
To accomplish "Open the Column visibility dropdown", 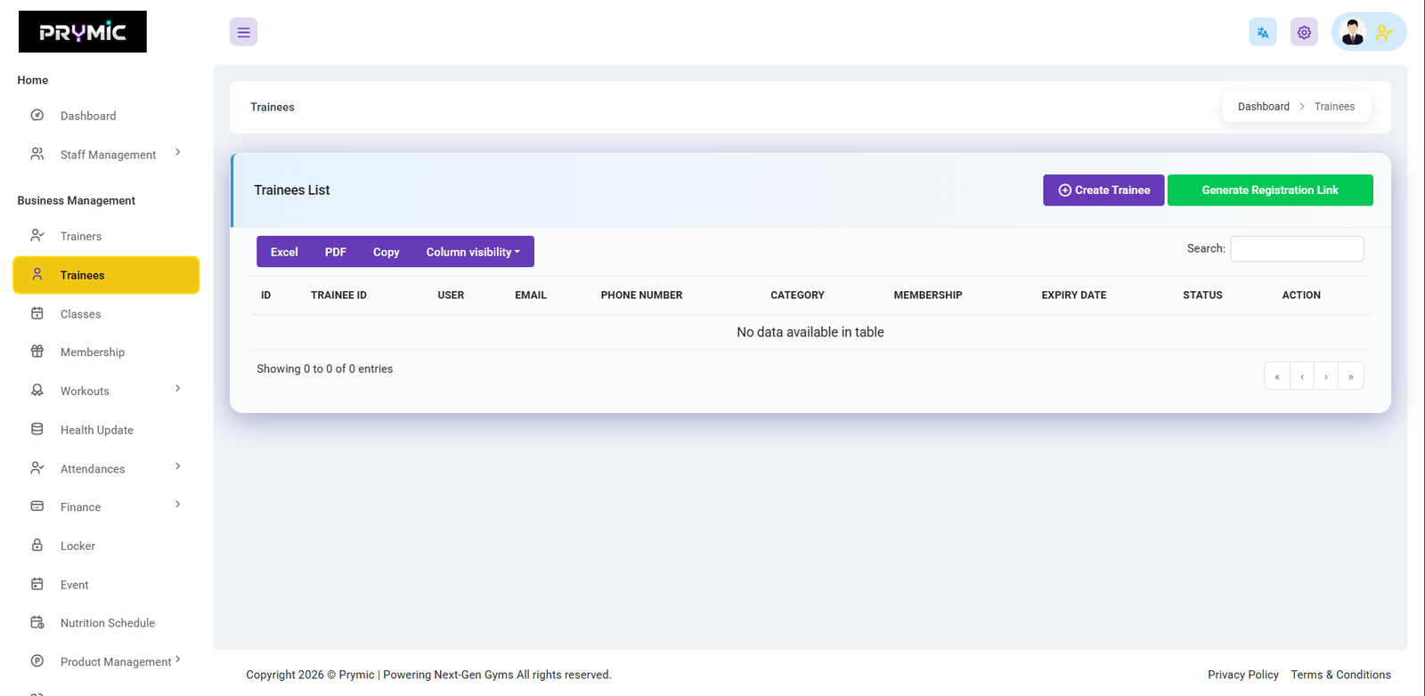I will [472, 252].
